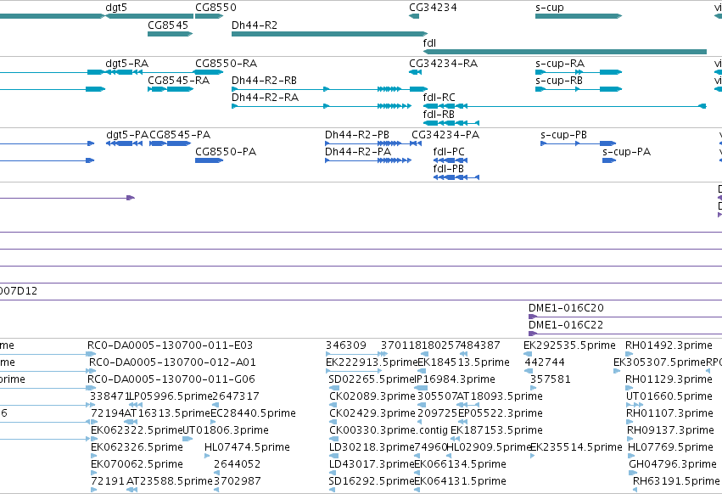The height and width of the screenshot is (494, 722).
Task: Select EST IP16984.3prime
Action: [455, 379]
